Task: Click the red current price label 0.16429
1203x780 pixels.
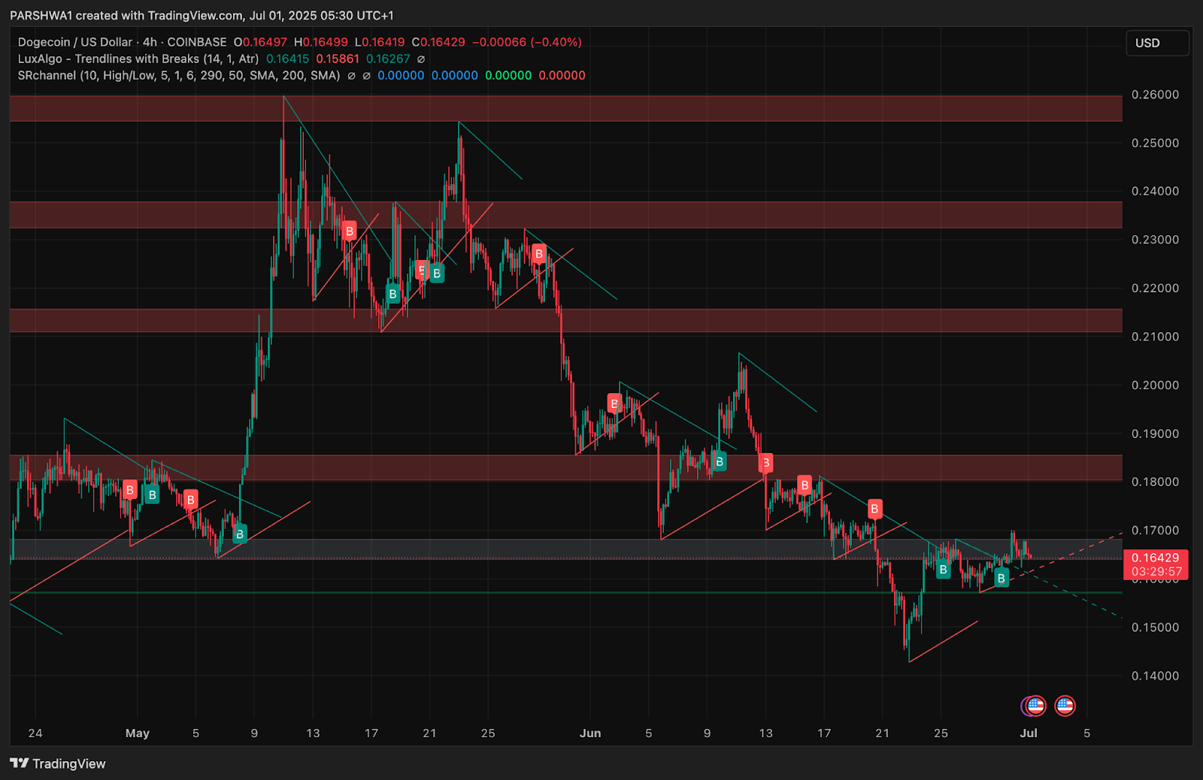Action: [1156, 558]
